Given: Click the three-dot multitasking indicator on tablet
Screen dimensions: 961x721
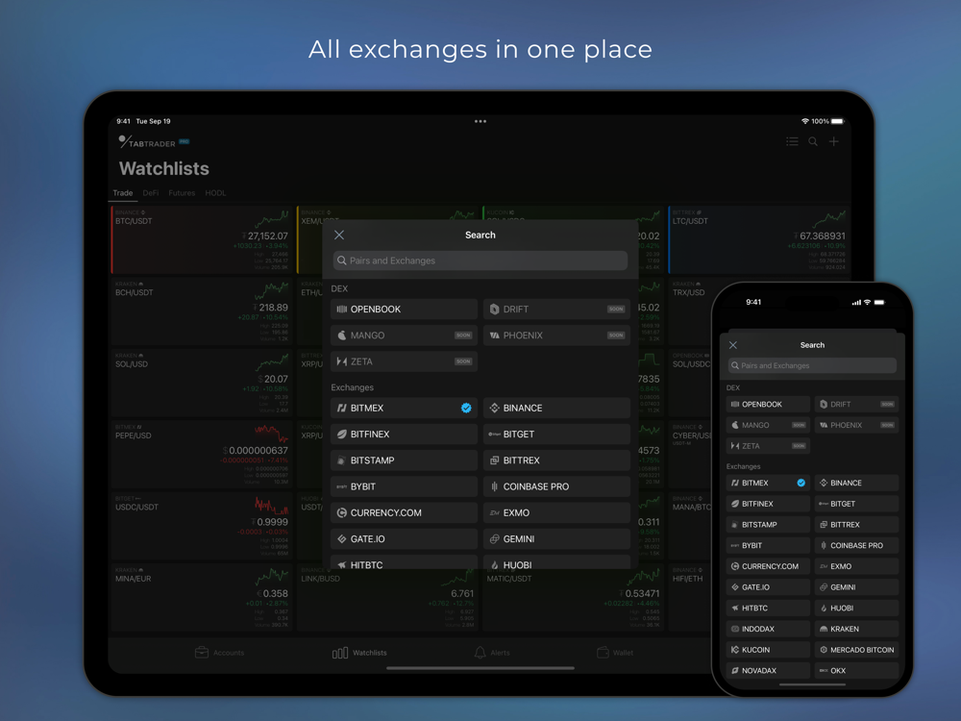Looking at the screenshot, I should 480,121.
